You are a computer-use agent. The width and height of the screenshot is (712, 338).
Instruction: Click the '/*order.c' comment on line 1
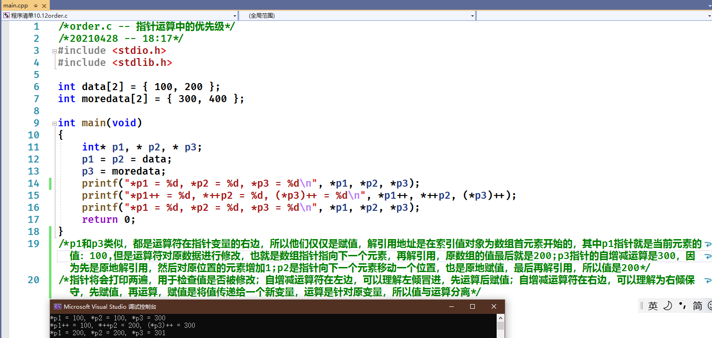[x=85, y=26]
